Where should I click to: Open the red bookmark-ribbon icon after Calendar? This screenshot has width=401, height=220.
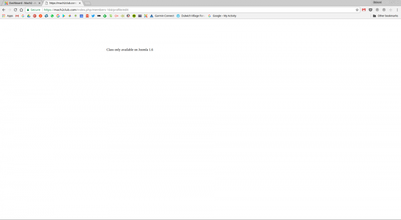point(87,16)
